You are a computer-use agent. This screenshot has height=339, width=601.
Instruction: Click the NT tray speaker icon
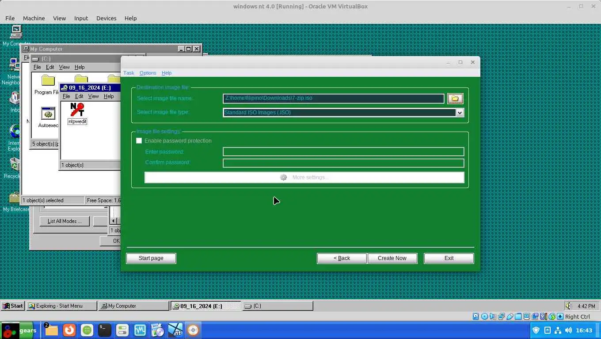point(570,306)
